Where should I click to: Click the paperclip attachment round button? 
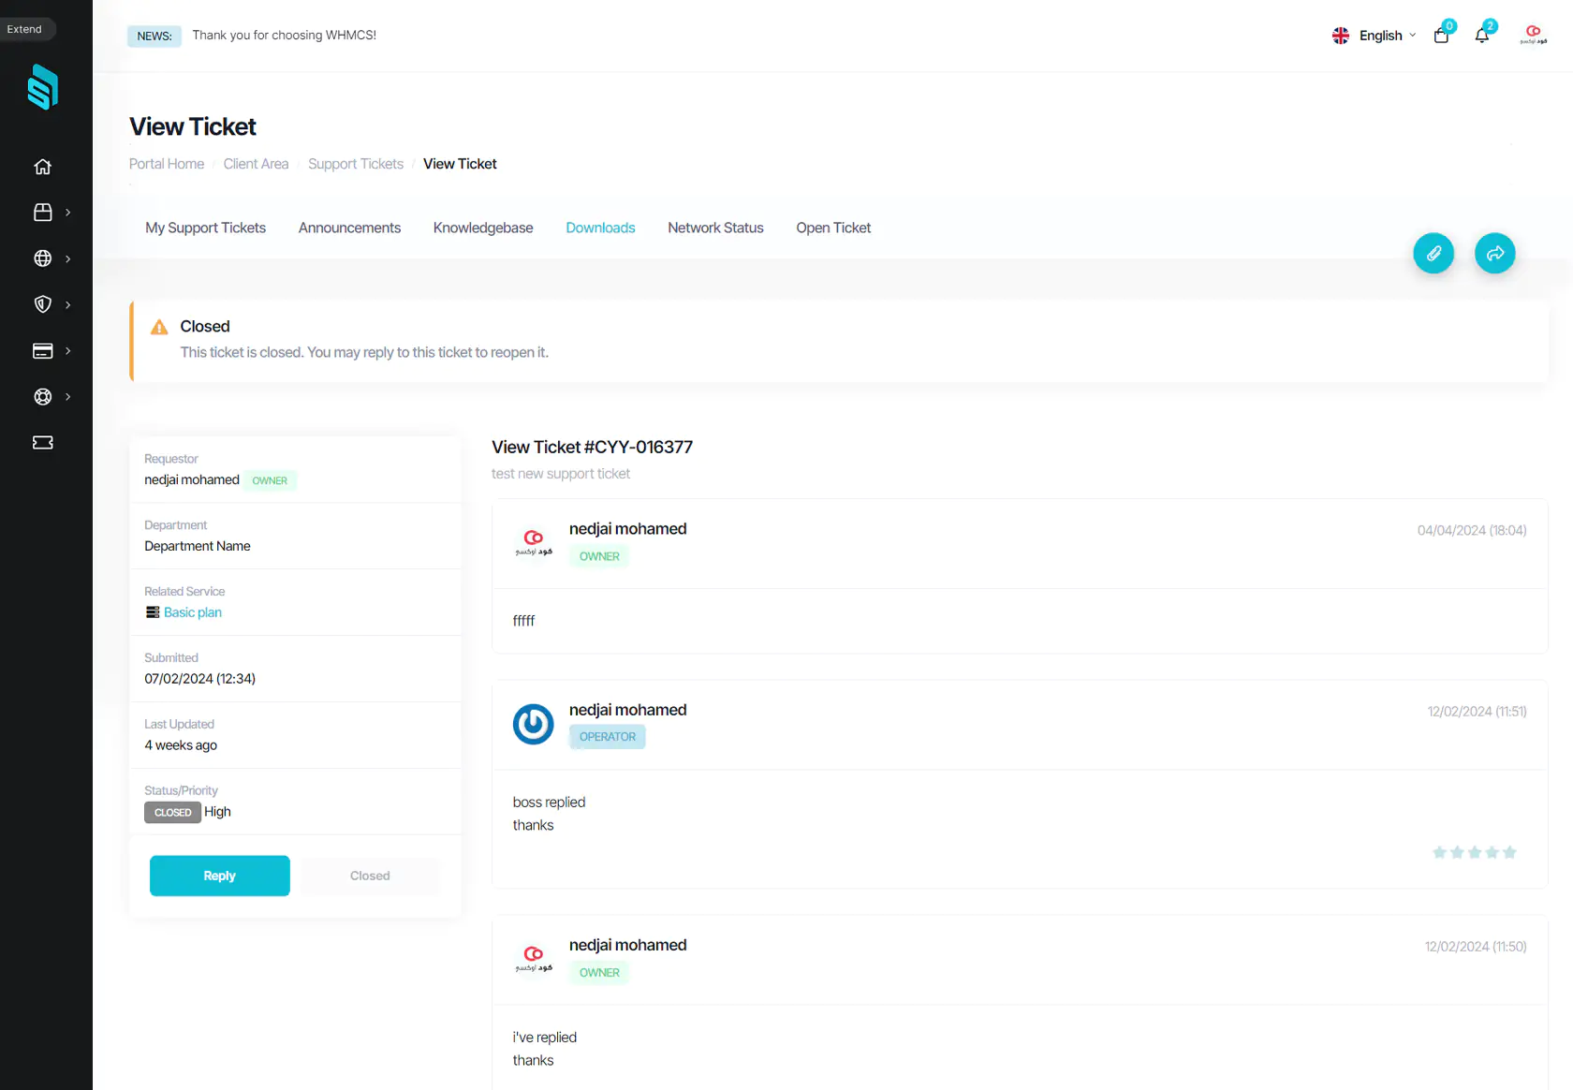1433,253
